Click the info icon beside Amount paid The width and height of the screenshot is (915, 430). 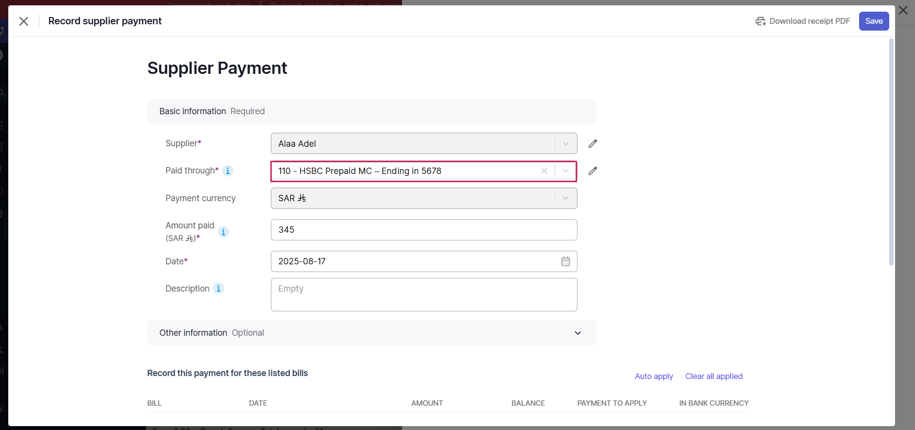click(223, 232)
